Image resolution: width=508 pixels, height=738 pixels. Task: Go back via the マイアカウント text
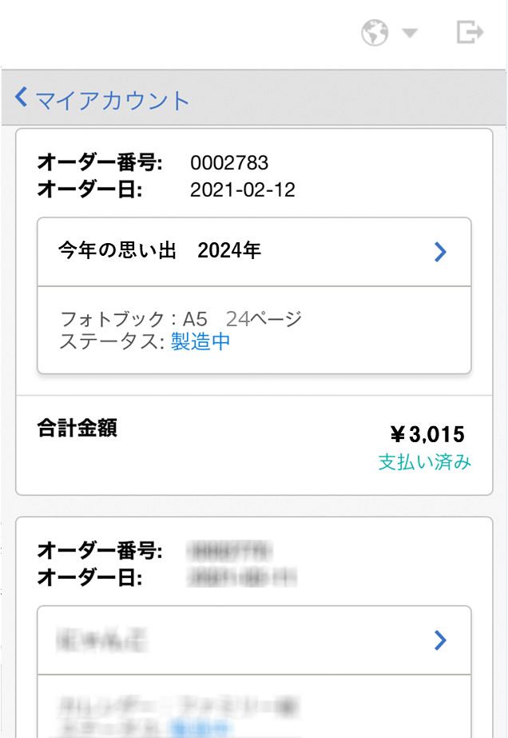(113, 100)
